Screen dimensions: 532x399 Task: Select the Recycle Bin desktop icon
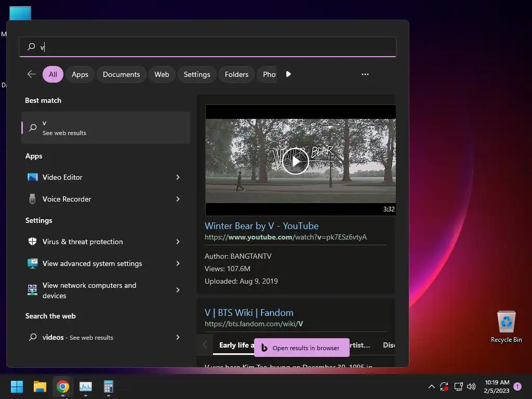[506, 327]
